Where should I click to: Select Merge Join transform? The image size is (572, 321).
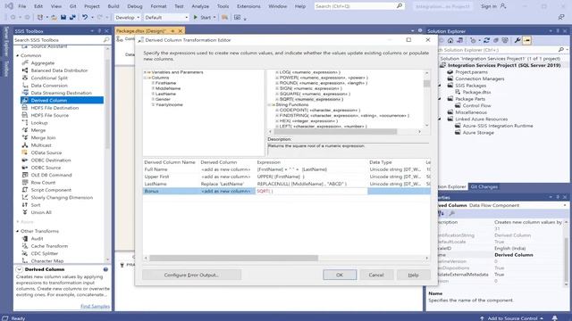coord(43,137)
